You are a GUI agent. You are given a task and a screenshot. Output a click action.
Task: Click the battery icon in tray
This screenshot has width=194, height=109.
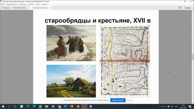click(169, 107)
